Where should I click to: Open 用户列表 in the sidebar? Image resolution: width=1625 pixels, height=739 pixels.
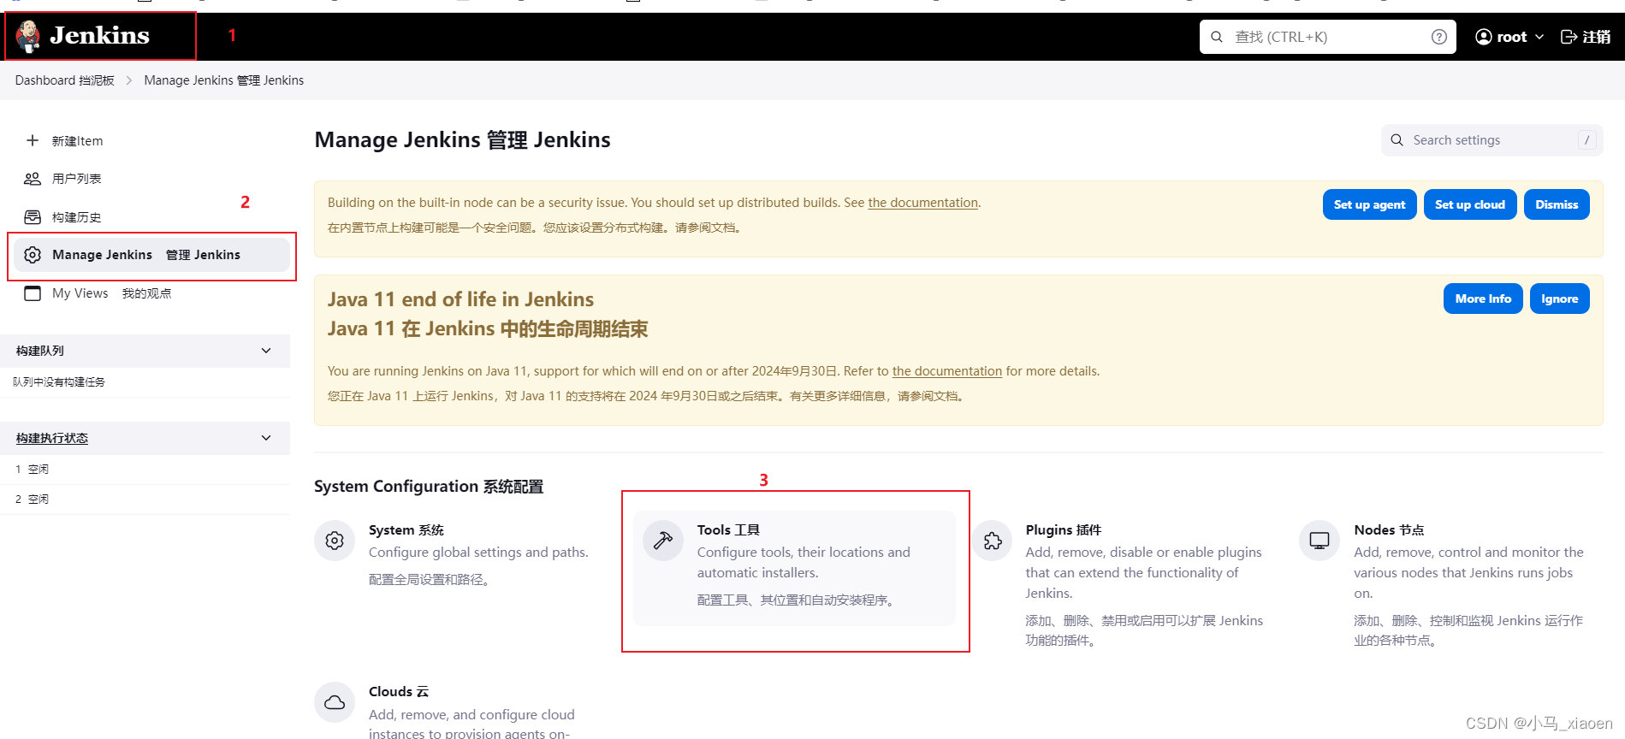pyautogui.click(x=76, y=179)
